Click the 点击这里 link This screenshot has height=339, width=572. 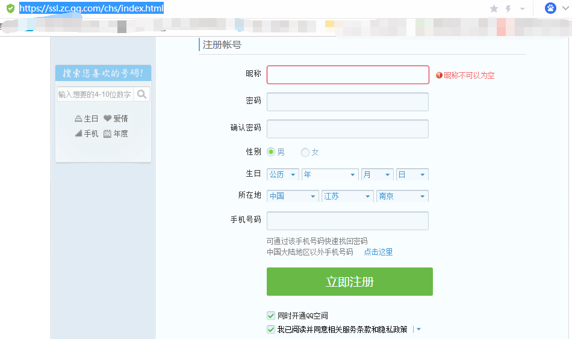(378, 252)
